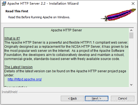Go back with the Back button
Image resolution: width=138 pixels, height=105 pixels.
[73, 98]
